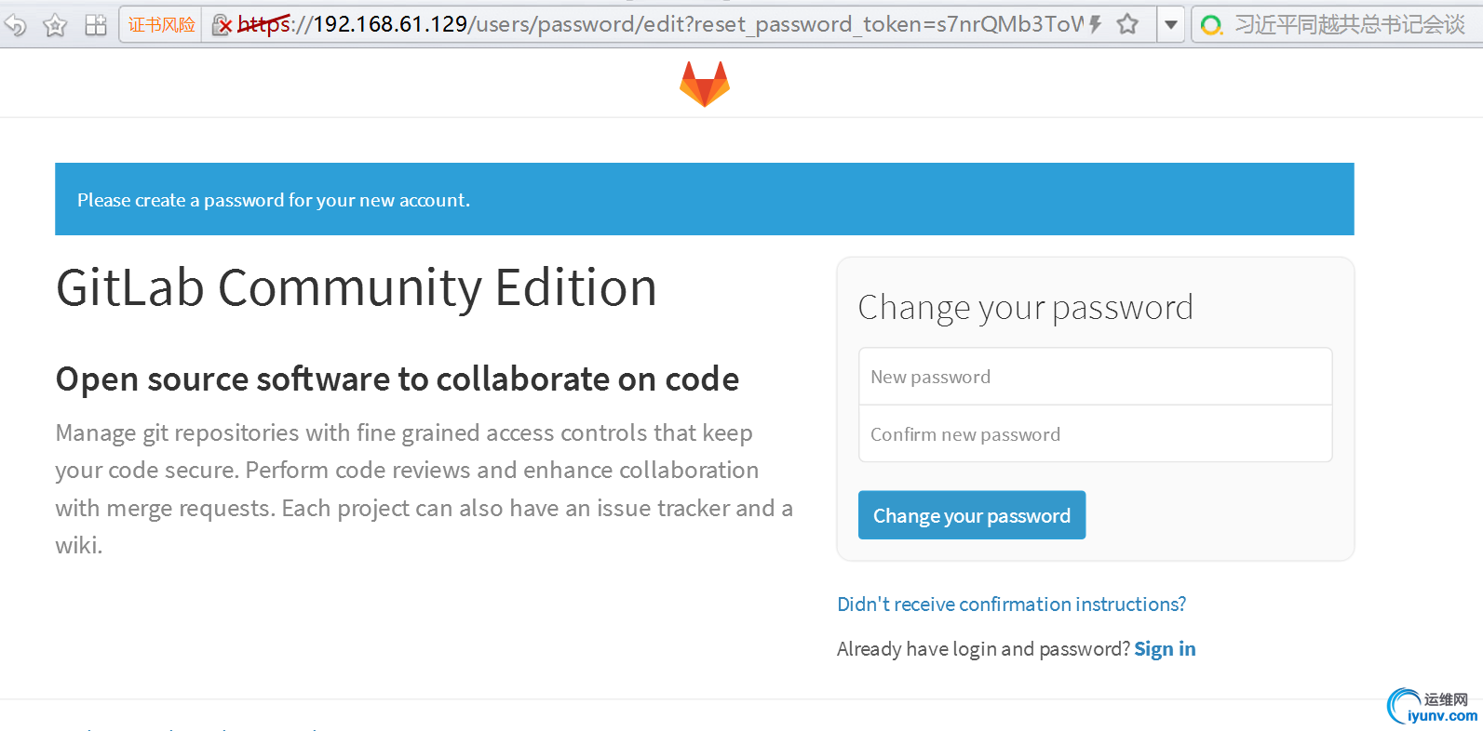Click the Change your password panel title
Screen dimensions: 1483x731
[1025, 308]
